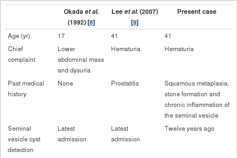The image size is (237, 158).
Task: Click Hematuria in the Present case column
Action: [x=179, y=49]
